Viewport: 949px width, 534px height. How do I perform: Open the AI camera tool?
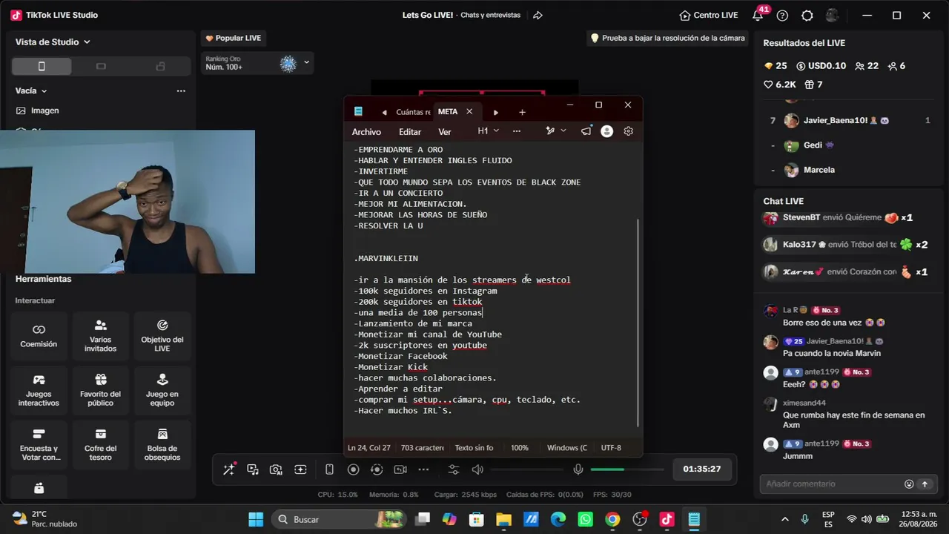[x=277, y=469]
